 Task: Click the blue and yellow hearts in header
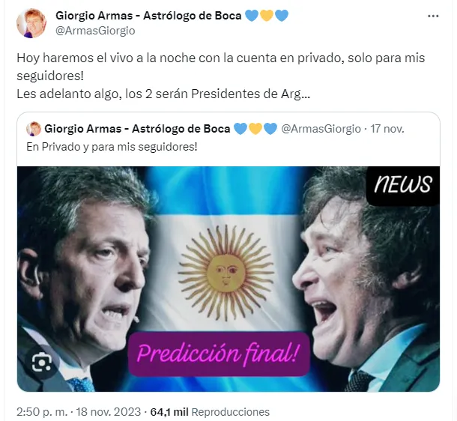click(267, 16)
